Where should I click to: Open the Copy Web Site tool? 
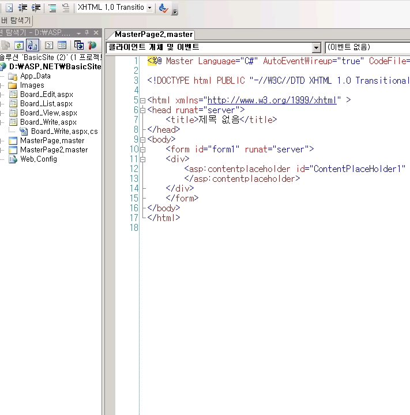tap(79, 45)
